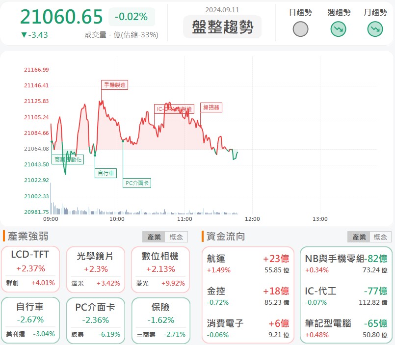Viewport: 395px width, 345px height.
Task: Click the weekly trend down-arrow icon
Action: click(338, 29)
